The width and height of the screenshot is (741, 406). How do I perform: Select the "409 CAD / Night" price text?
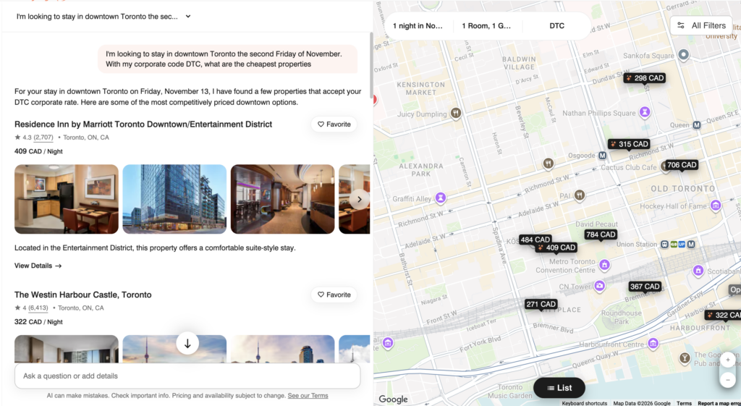point(38,152)
